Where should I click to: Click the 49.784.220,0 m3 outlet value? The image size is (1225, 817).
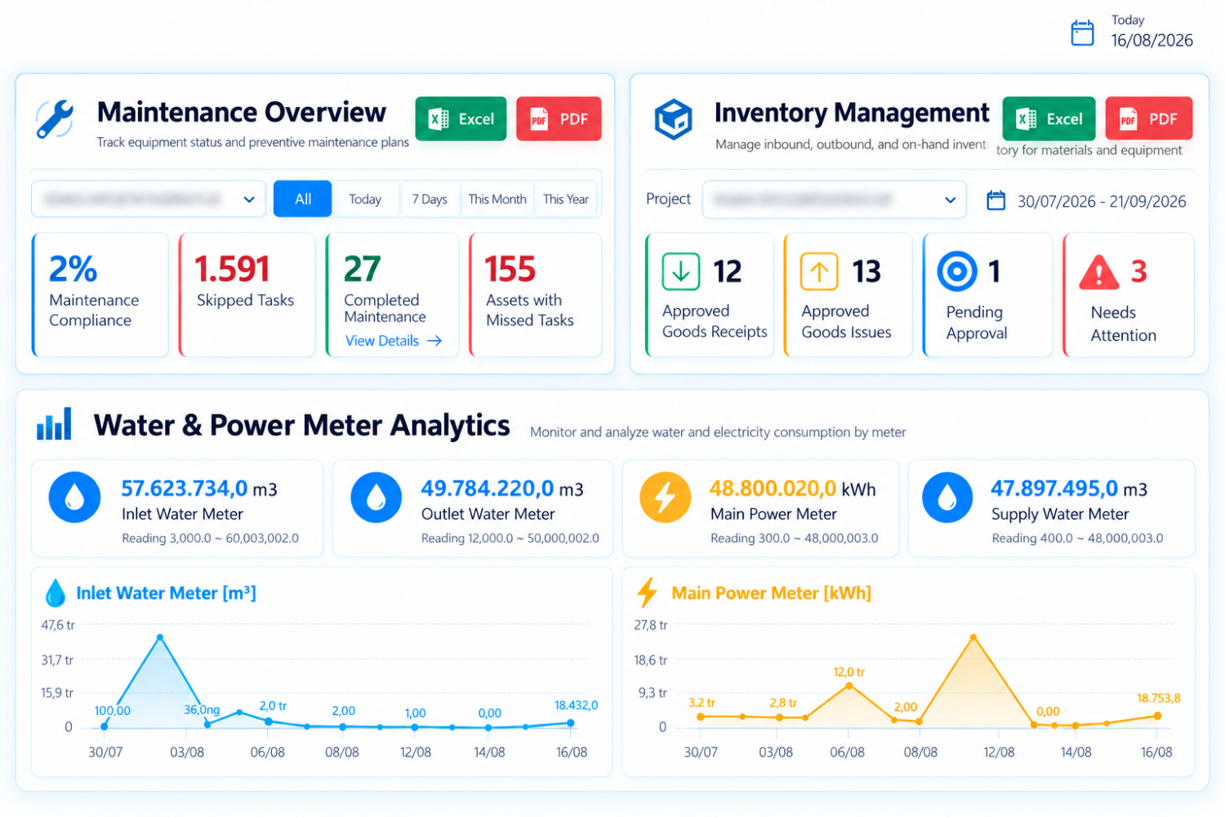(x=502, y=489)
